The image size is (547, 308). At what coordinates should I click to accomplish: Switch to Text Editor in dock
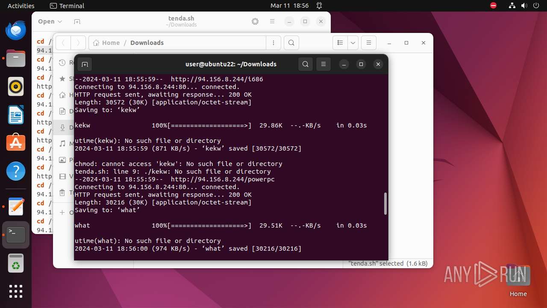(x=16, y=207)
